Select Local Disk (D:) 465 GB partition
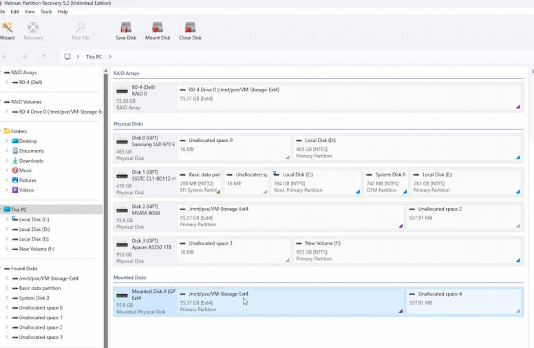Image resolution: width=534 pixels, height=348 pixels. (x=407, y=147)
